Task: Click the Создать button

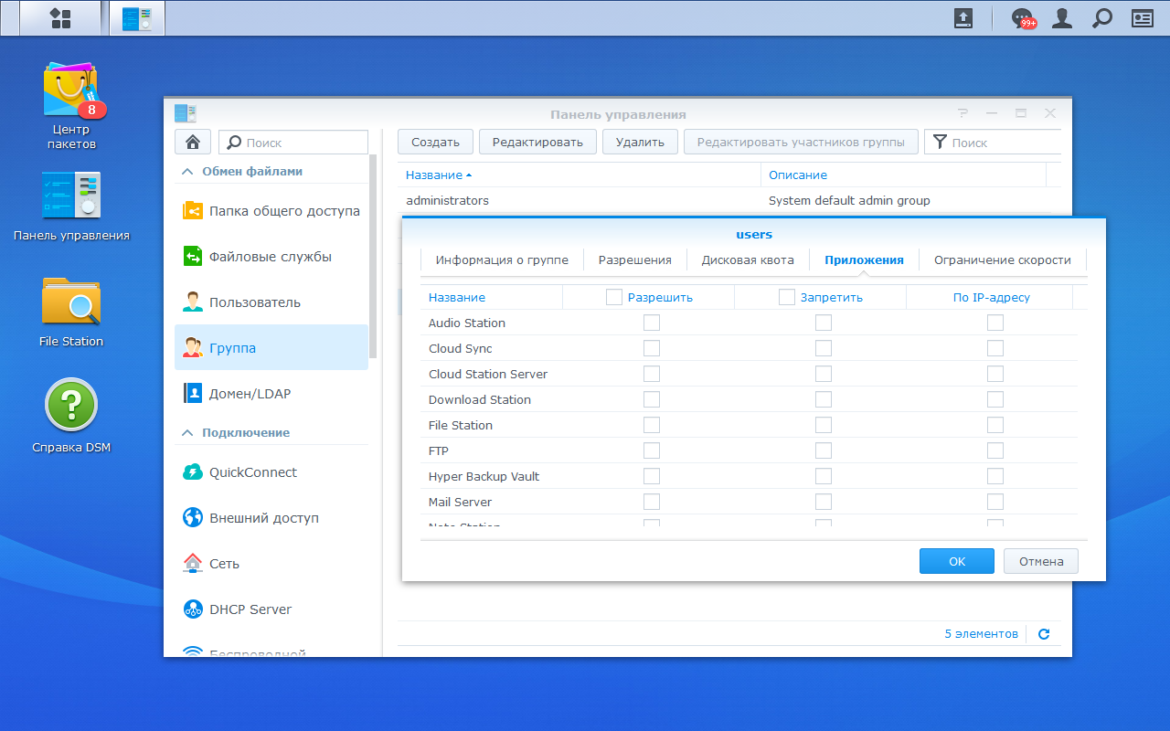Action: tap(435, 142)
